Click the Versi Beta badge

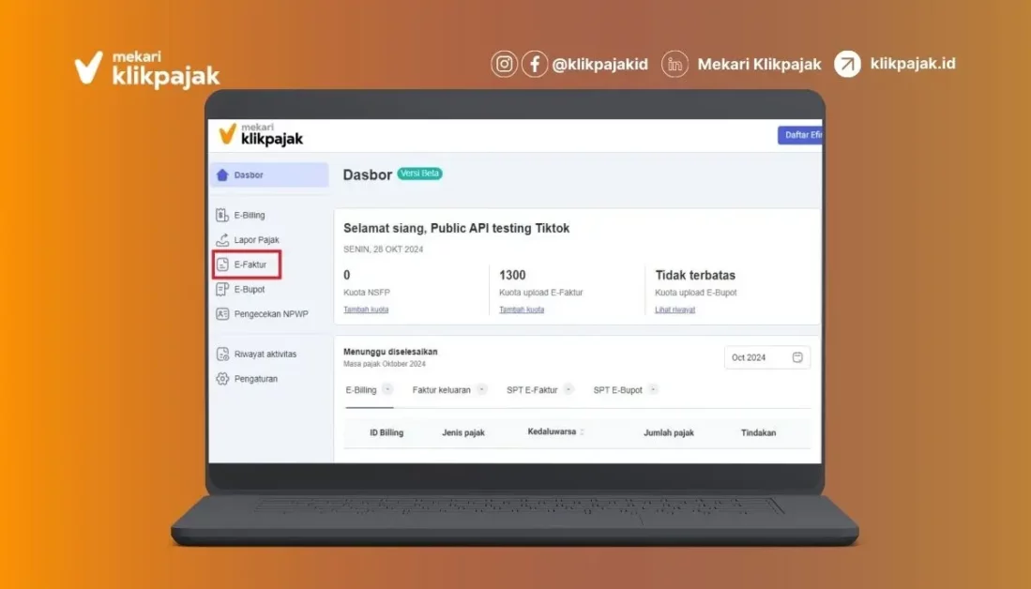point(420,174)
